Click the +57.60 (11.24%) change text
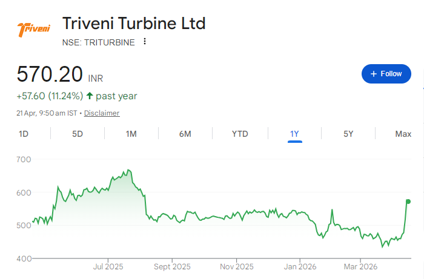The height and width of the screenshot is (279, 424). coord(50,96)
